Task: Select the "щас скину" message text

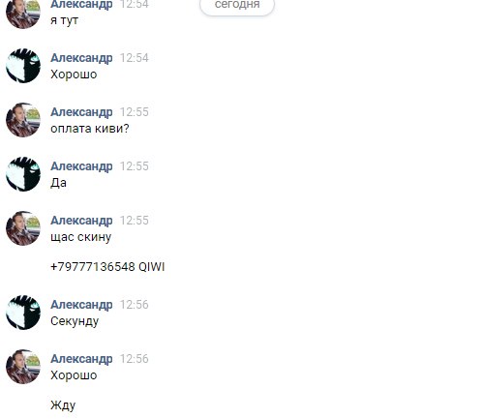Action: [81, 237]
